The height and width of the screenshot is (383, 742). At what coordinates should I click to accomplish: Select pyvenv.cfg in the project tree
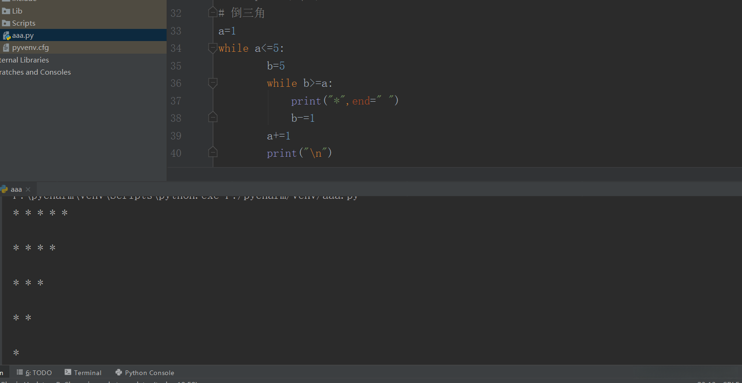point(83,47)
